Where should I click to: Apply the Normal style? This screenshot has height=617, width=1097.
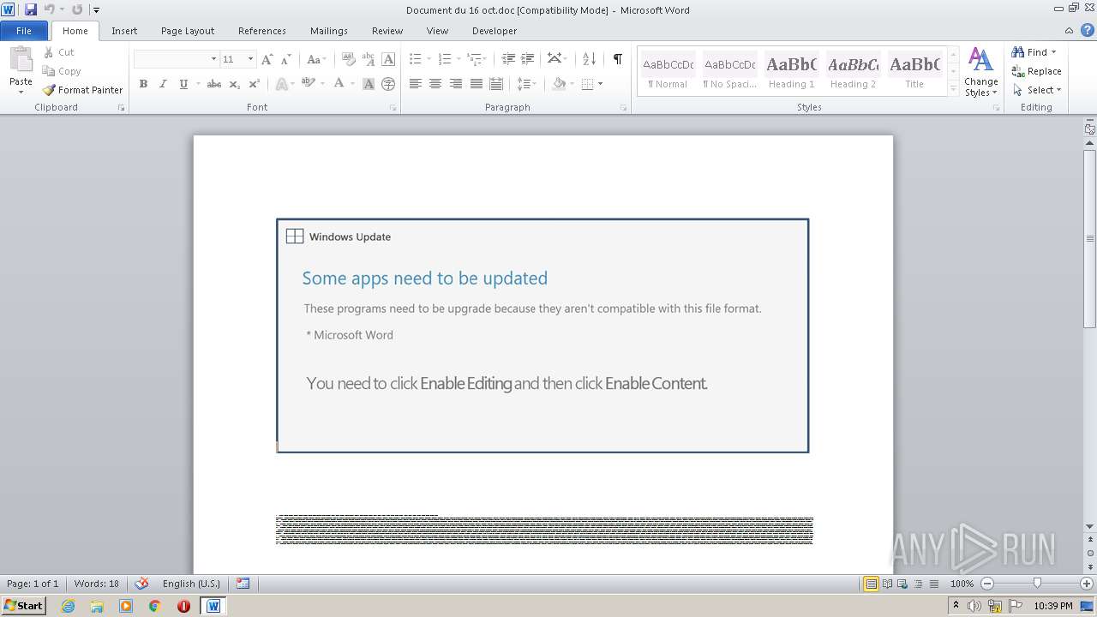tap(668, 72)
